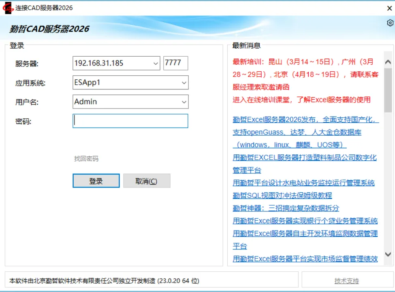Open 环境监测数据管理平台 link

(x=305, y=240)
